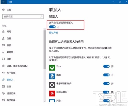Image resolution: width=128 pixels, height=106 pixels.
Task: Toggle 允许应用访问我的联系人 switch
Action: 52,27
